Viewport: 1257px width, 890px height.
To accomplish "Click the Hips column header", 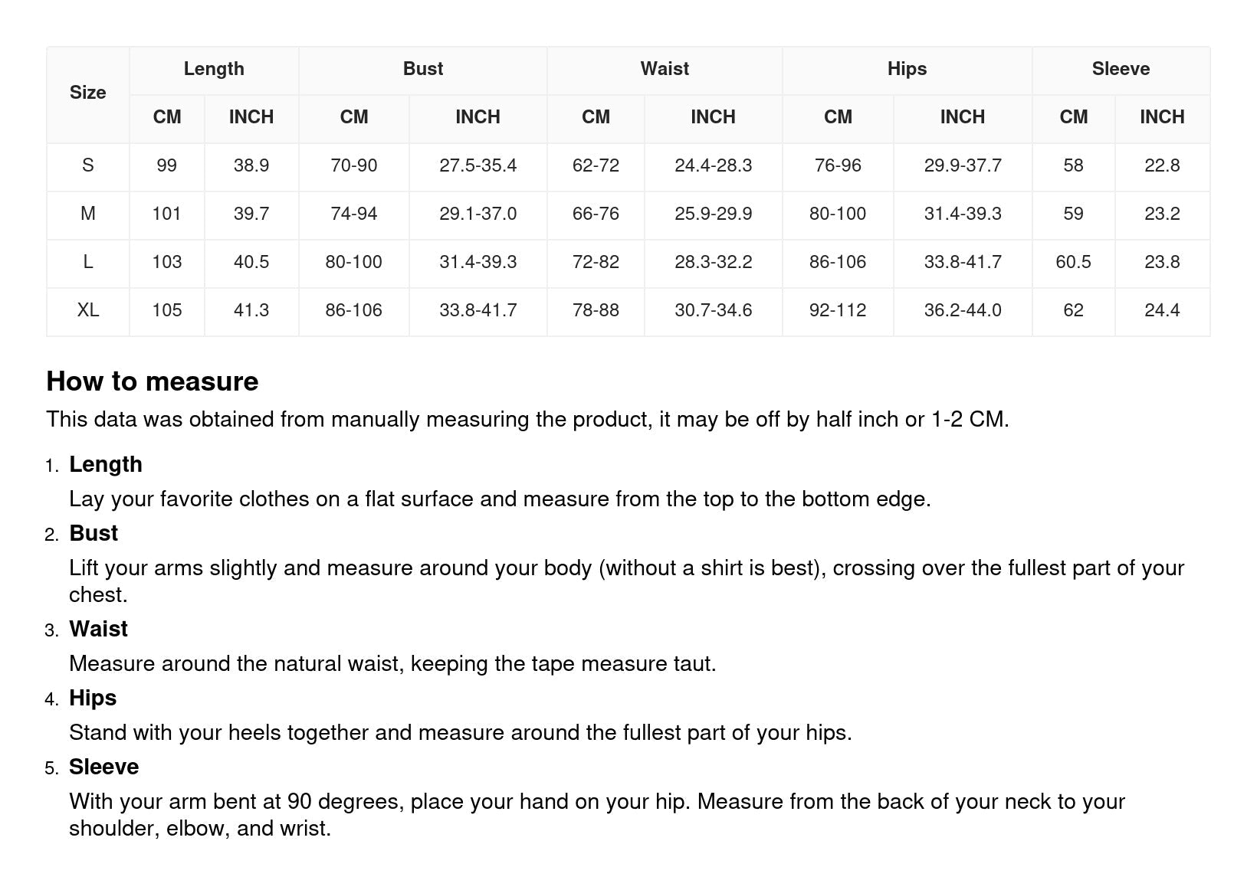I will click(907, 69).
